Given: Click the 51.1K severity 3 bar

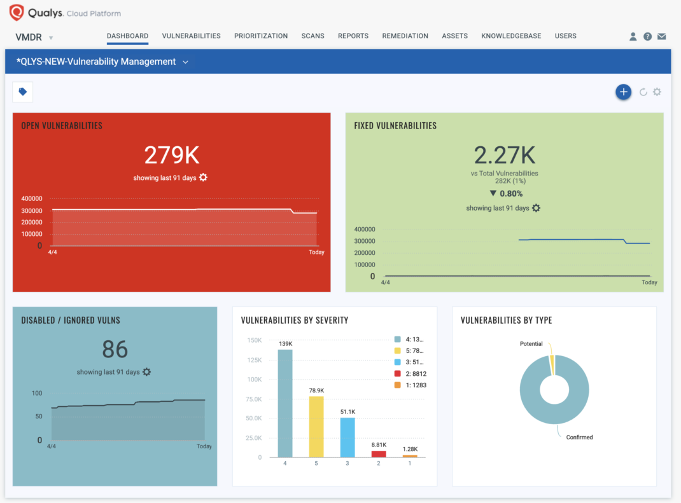Looking at the screenshot, I should pyautogui.click(x=348, y=438).
